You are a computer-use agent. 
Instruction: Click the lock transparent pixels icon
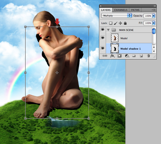coord(111,23)
